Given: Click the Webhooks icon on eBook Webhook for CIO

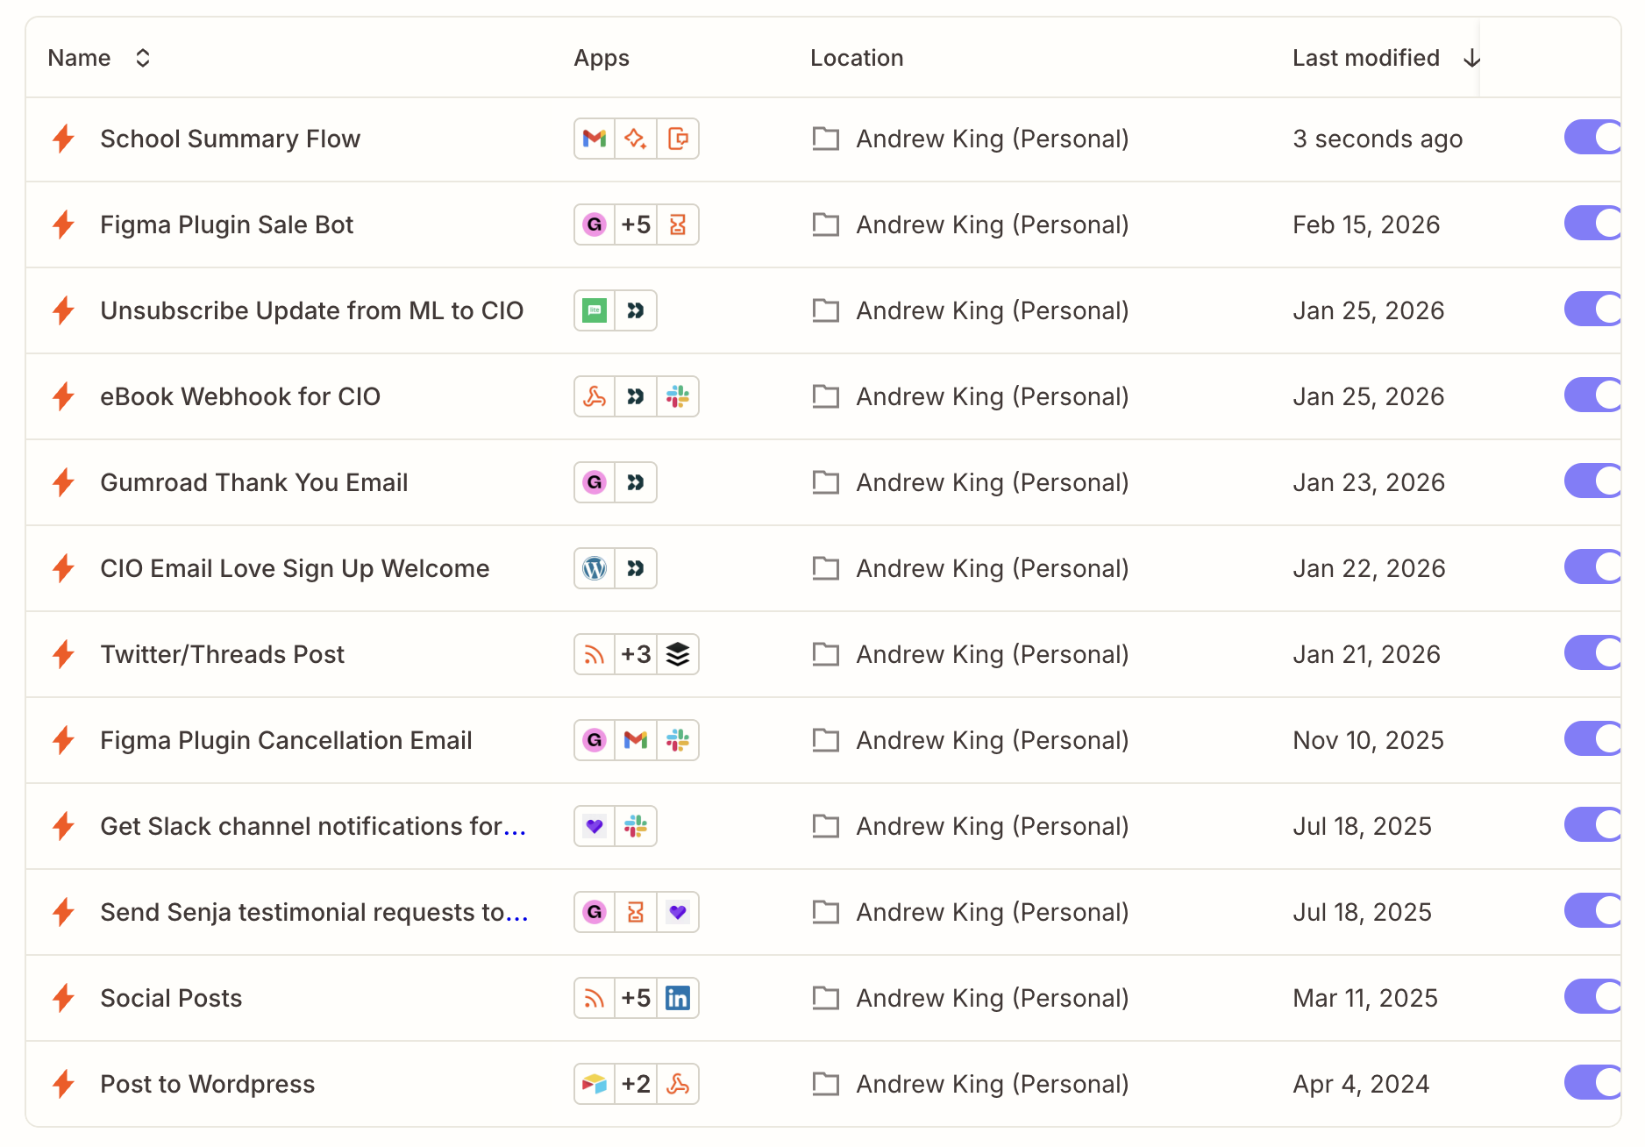Looking at the screenshot, I should [x=636, y=396].
